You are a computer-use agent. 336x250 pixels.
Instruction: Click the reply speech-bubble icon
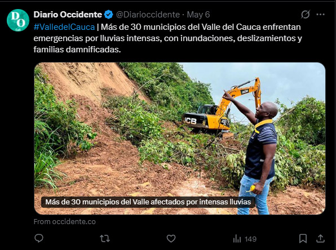(x=39, y=238)
